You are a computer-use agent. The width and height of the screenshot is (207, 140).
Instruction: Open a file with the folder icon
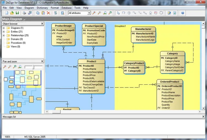[12, 13]
